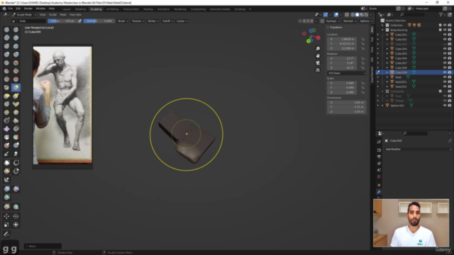
Task: Open the Render properties tab icon
Action: 379,150
